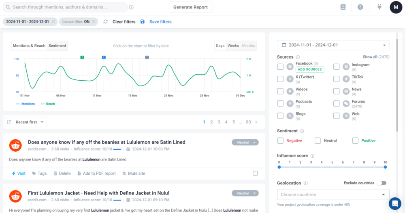The width and height of the screenshot is (405, 213).
Task: Click Mute site on the beanies mention
Action: (134, 173)
